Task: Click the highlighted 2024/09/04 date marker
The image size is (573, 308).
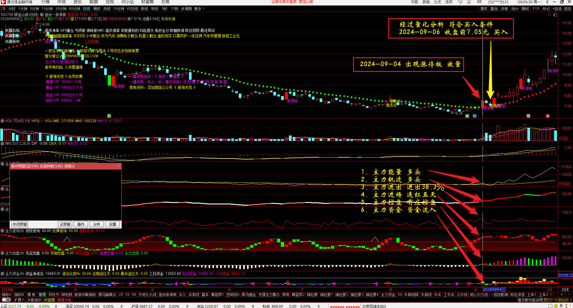Action: click(494, 289)
